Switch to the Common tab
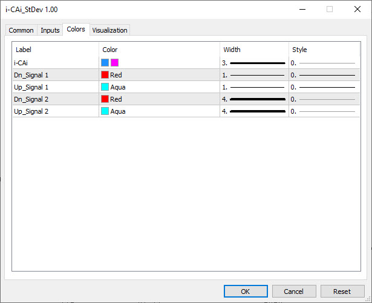 (21, 30)
